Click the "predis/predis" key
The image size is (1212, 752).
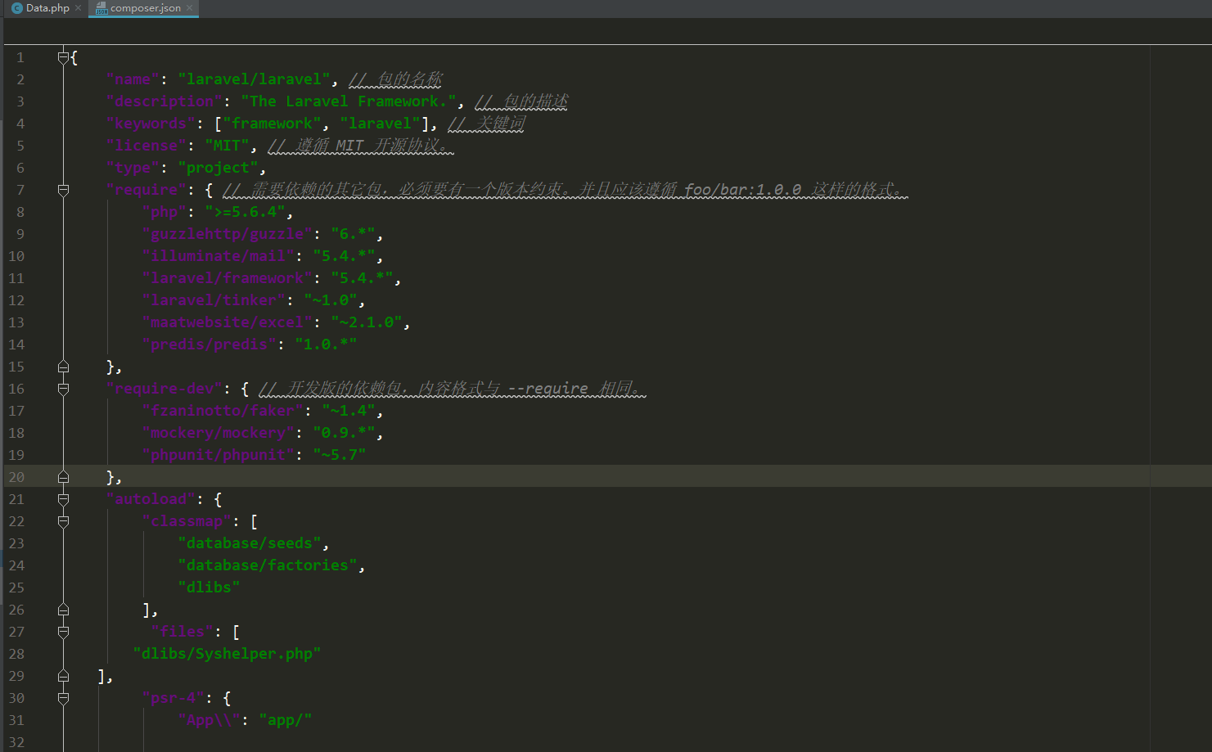(209, 344)
